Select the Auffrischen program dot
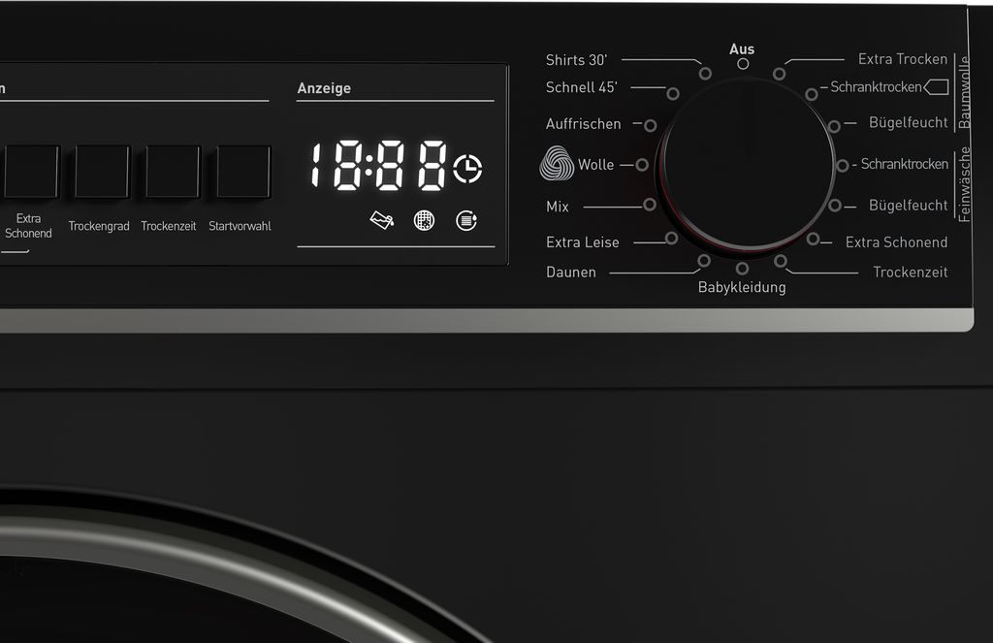 pos(650,125)
